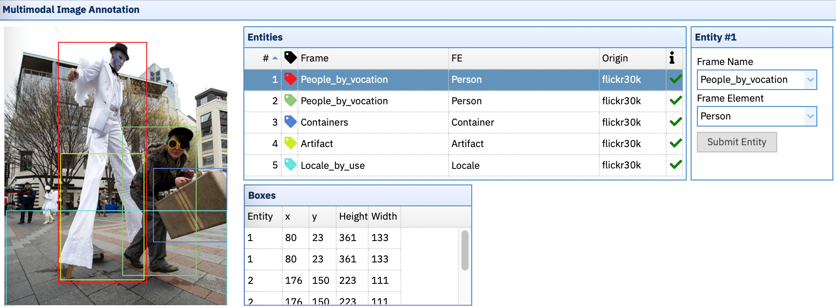Image resolution: width=836 pixels, height=307 pixels.
Task: Click the Entity column header in Boxes
Action: 264,217
